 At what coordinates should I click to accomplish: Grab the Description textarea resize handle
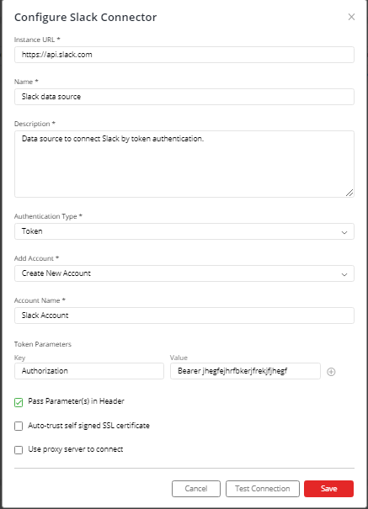pyautogui.click(x=349, y=193)
